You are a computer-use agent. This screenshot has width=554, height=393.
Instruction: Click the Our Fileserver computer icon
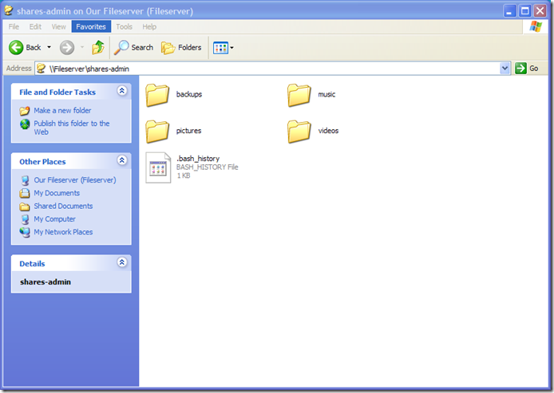pos(25,180)
